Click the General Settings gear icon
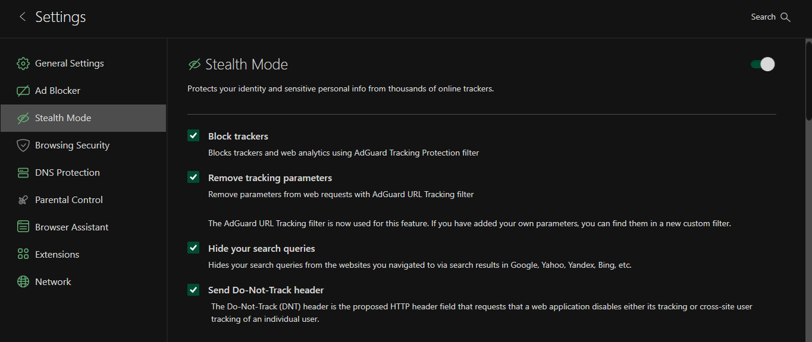 tap(23, 64)
